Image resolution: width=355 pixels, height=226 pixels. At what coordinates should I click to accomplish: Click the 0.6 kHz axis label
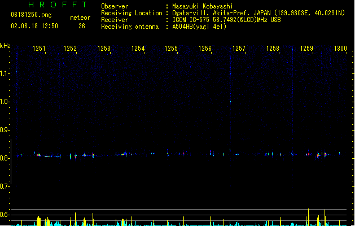coord(5,215)
